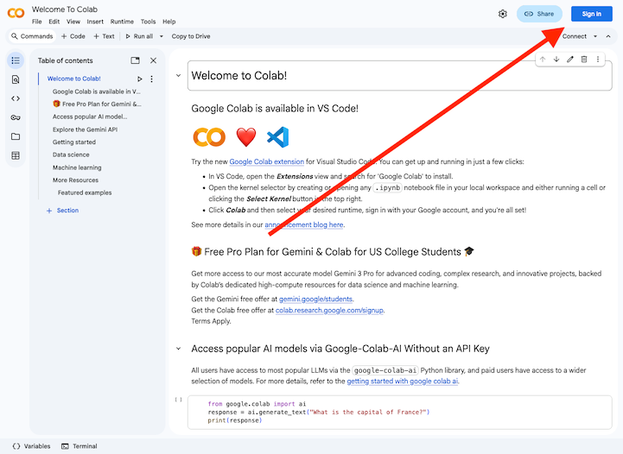This screenshot has width=623, height=454.
Task: Open the Runtime menu
Action: [x=122, y=22]
